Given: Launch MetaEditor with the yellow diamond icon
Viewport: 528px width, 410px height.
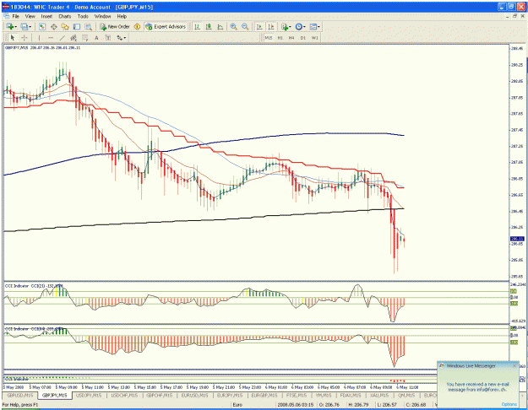Looking at the screenshot, I should pyautogui.click(x=137, y=26).
